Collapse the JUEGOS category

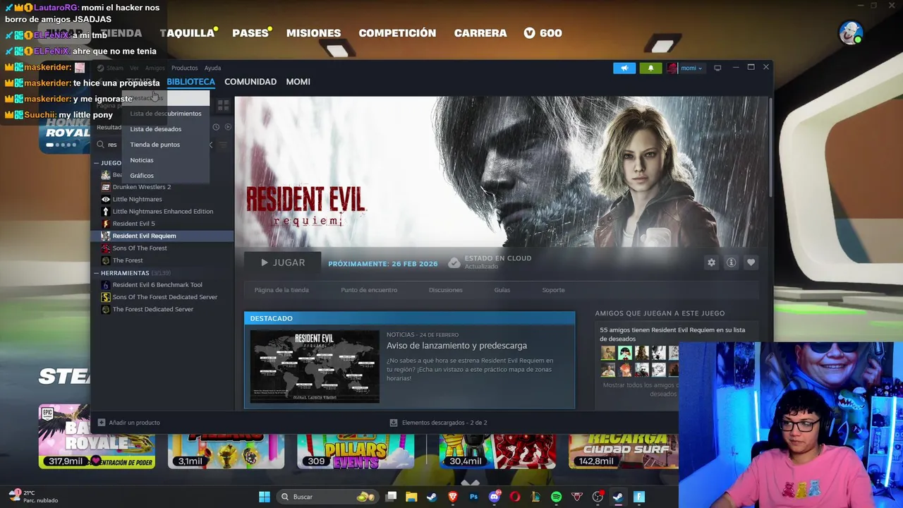[x=97, y=163]
